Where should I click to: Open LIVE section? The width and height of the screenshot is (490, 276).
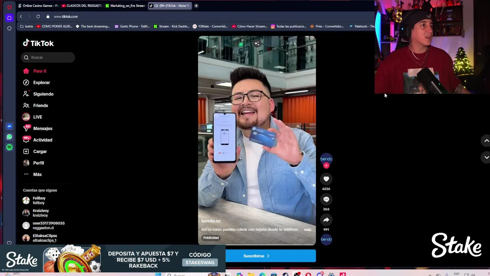[x=33, y=117]
